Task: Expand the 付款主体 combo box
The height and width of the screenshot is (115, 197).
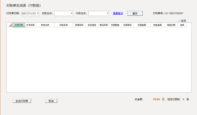Action: 107,14
